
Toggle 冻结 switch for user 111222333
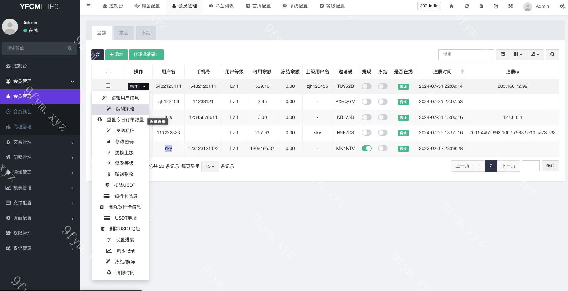[383, 132]
